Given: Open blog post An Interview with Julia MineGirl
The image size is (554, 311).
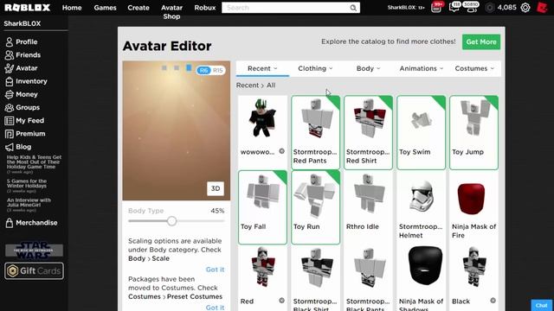Looking at the screenshot, I should 29,202.
